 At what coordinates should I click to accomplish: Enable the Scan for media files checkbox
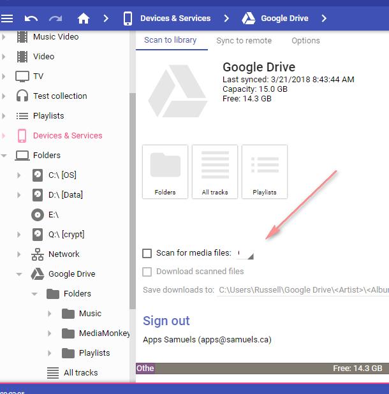click(x=147, y=254)
